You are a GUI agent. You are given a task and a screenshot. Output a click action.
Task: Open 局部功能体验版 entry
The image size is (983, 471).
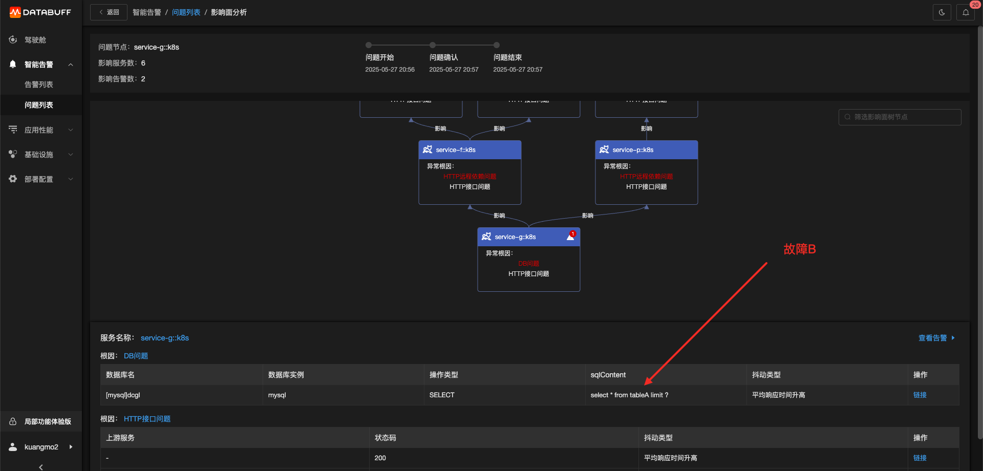coord(41,421)
